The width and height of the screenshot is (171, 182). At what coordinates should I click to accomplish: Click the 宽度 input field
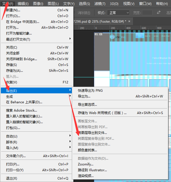147,12
